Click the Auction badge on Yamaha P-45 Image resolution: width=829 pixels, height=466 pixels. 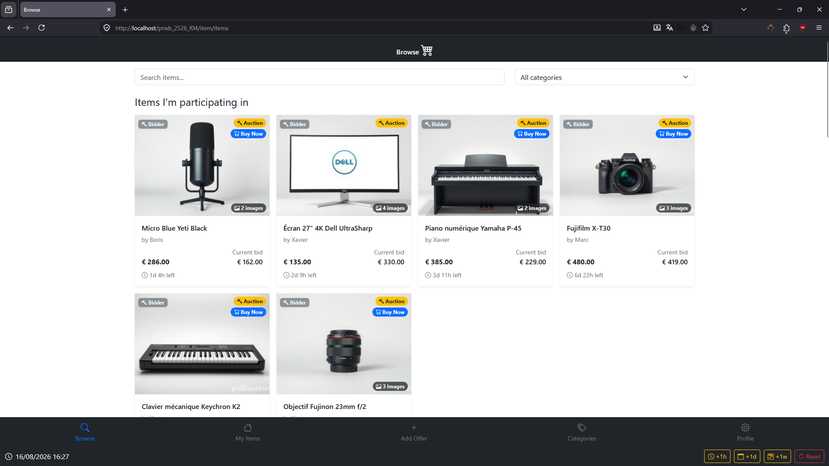[x=533, y=123]
